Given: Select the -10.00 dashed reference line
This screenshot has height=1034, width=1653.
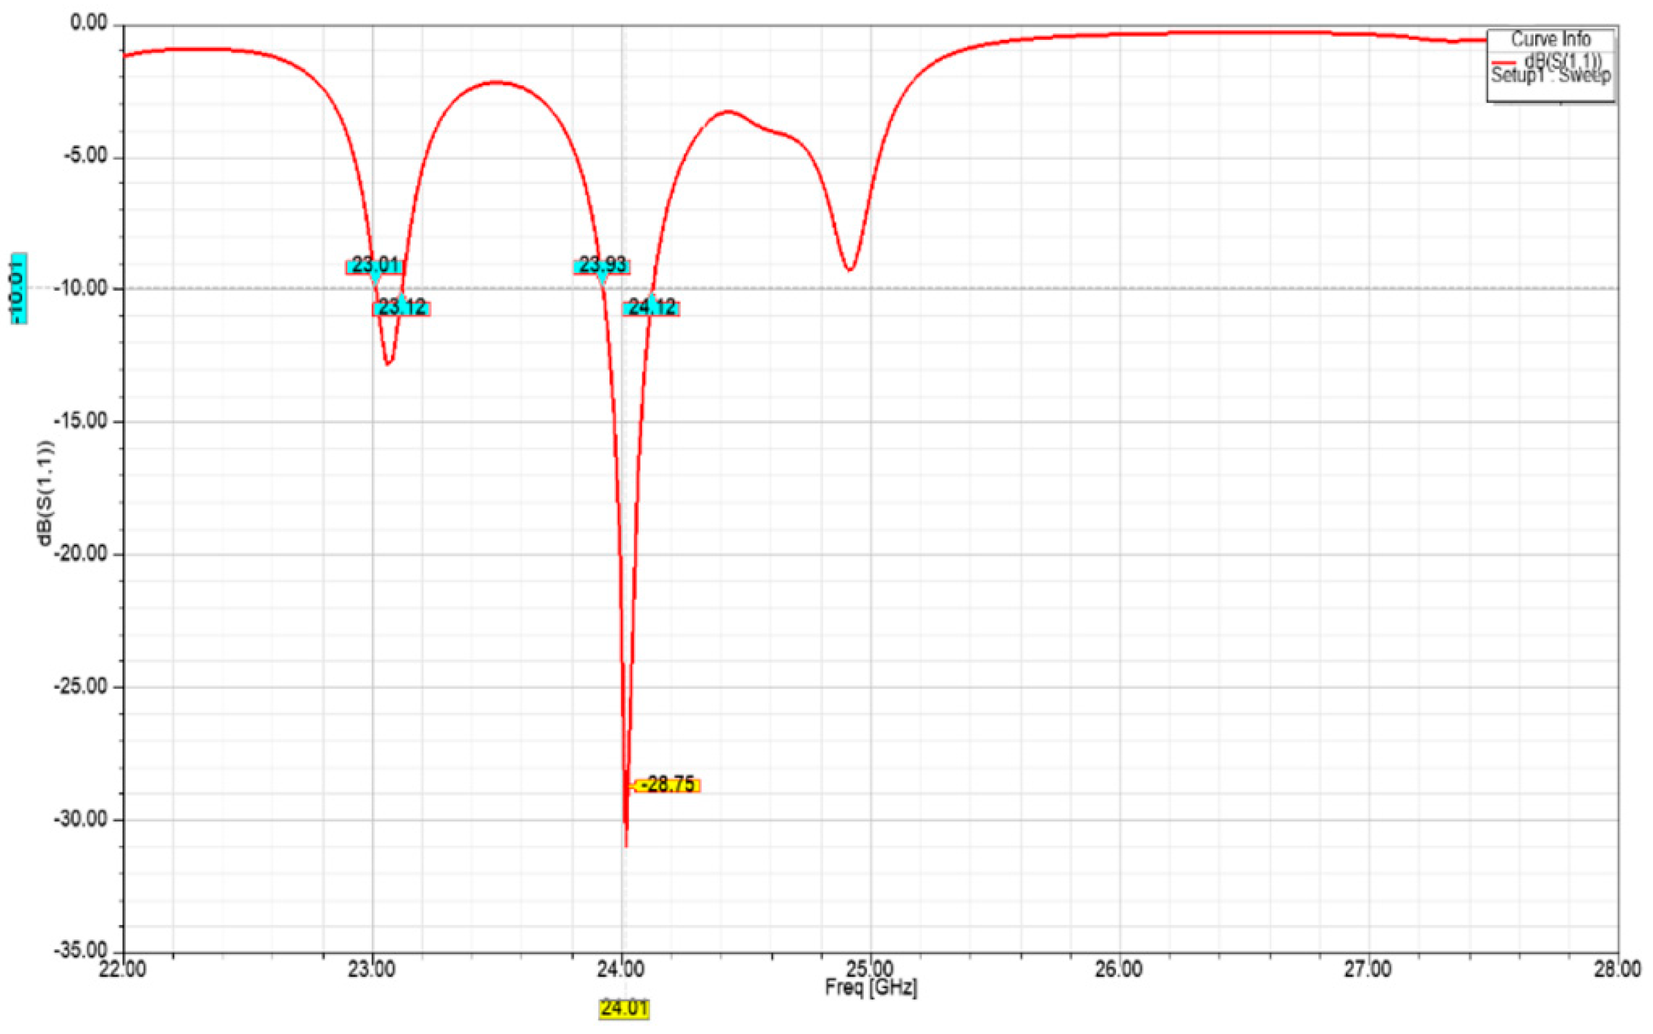Looking at the screenshot, I should tap(1095, 287).
